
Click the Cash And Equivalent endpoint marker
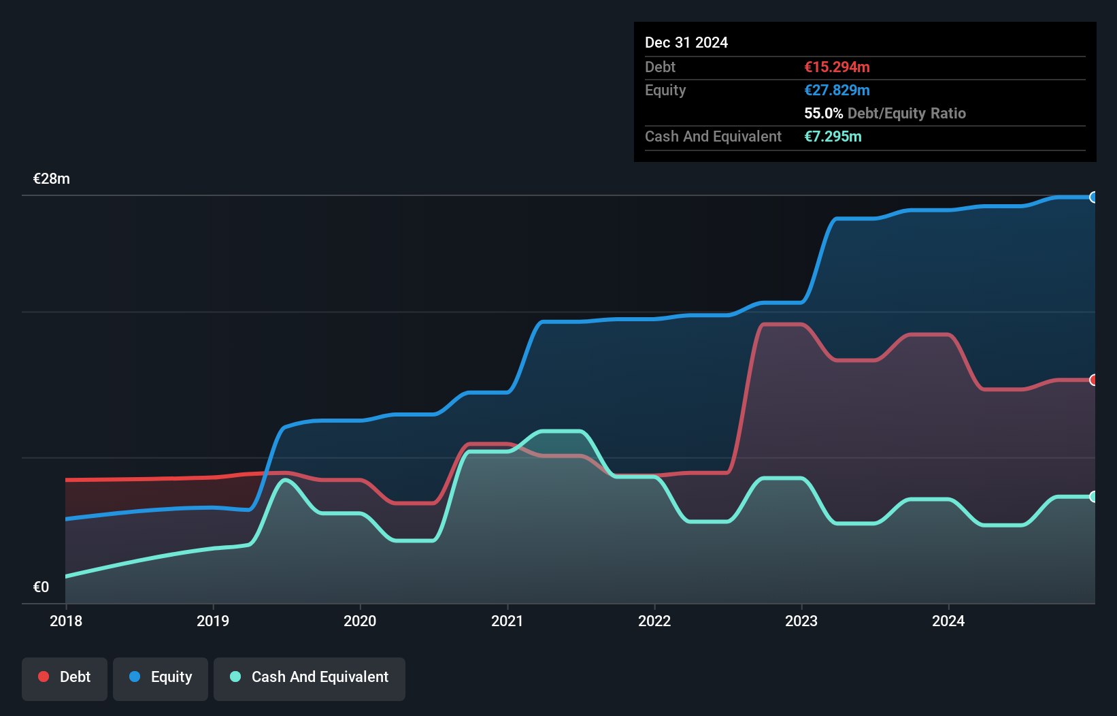[1093, 497]
